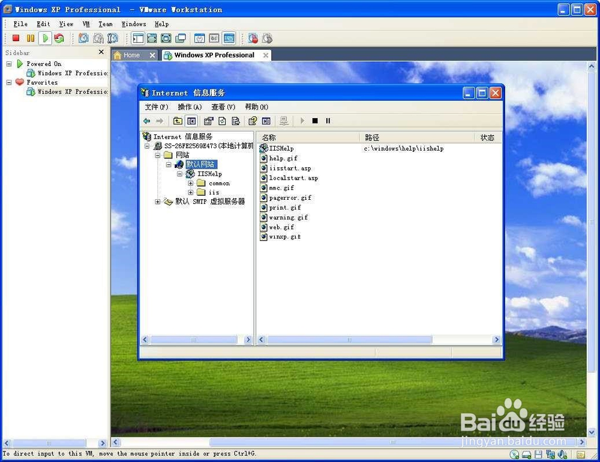Select iisstart.asp in the file list
Viewport: 600px width, 462px height.
[290, 168]
